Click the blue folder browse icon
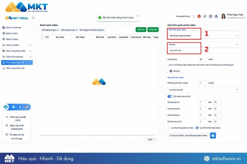This screenshot has width=247, height=164. pos(213,136)
